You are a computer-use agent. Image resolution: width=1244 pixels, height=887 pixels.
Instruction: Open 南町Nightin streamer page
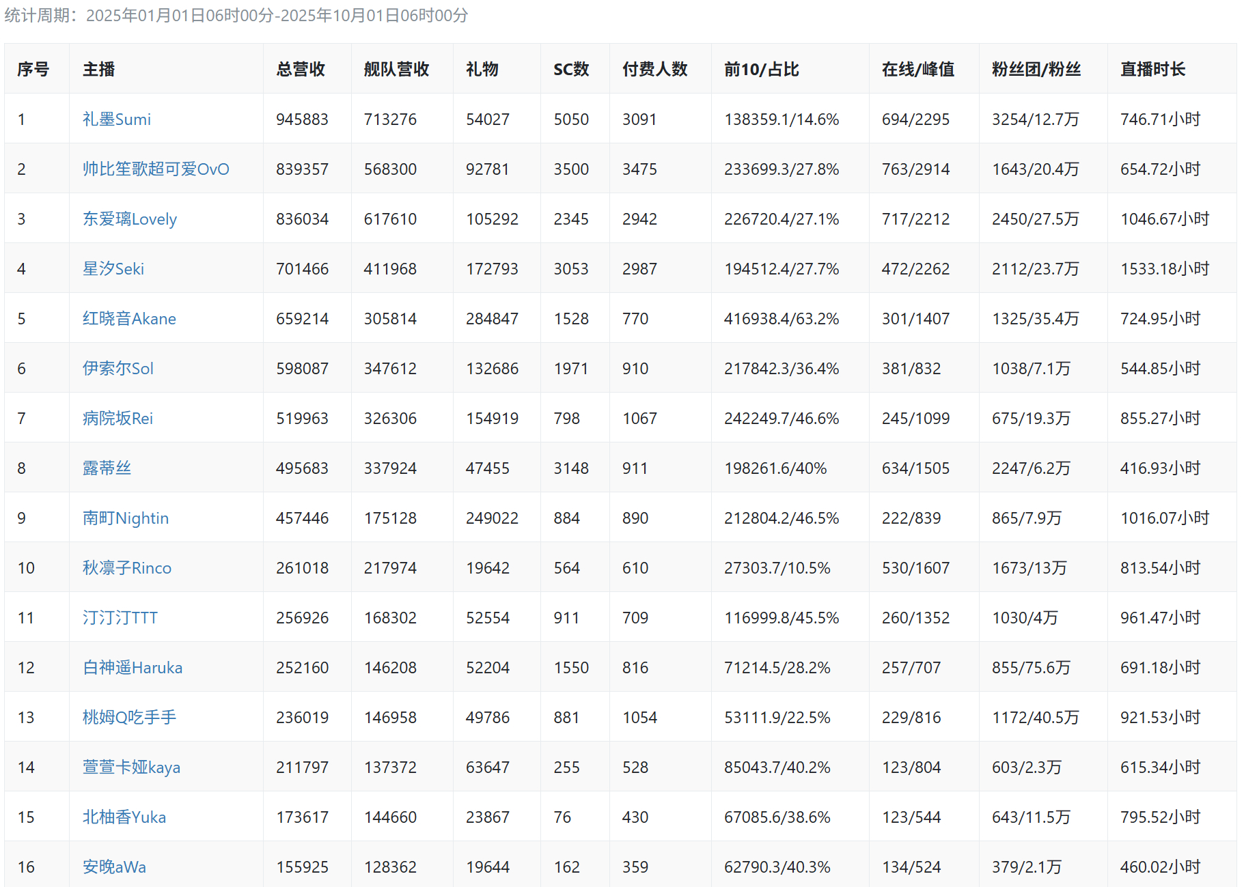point(125,518)
